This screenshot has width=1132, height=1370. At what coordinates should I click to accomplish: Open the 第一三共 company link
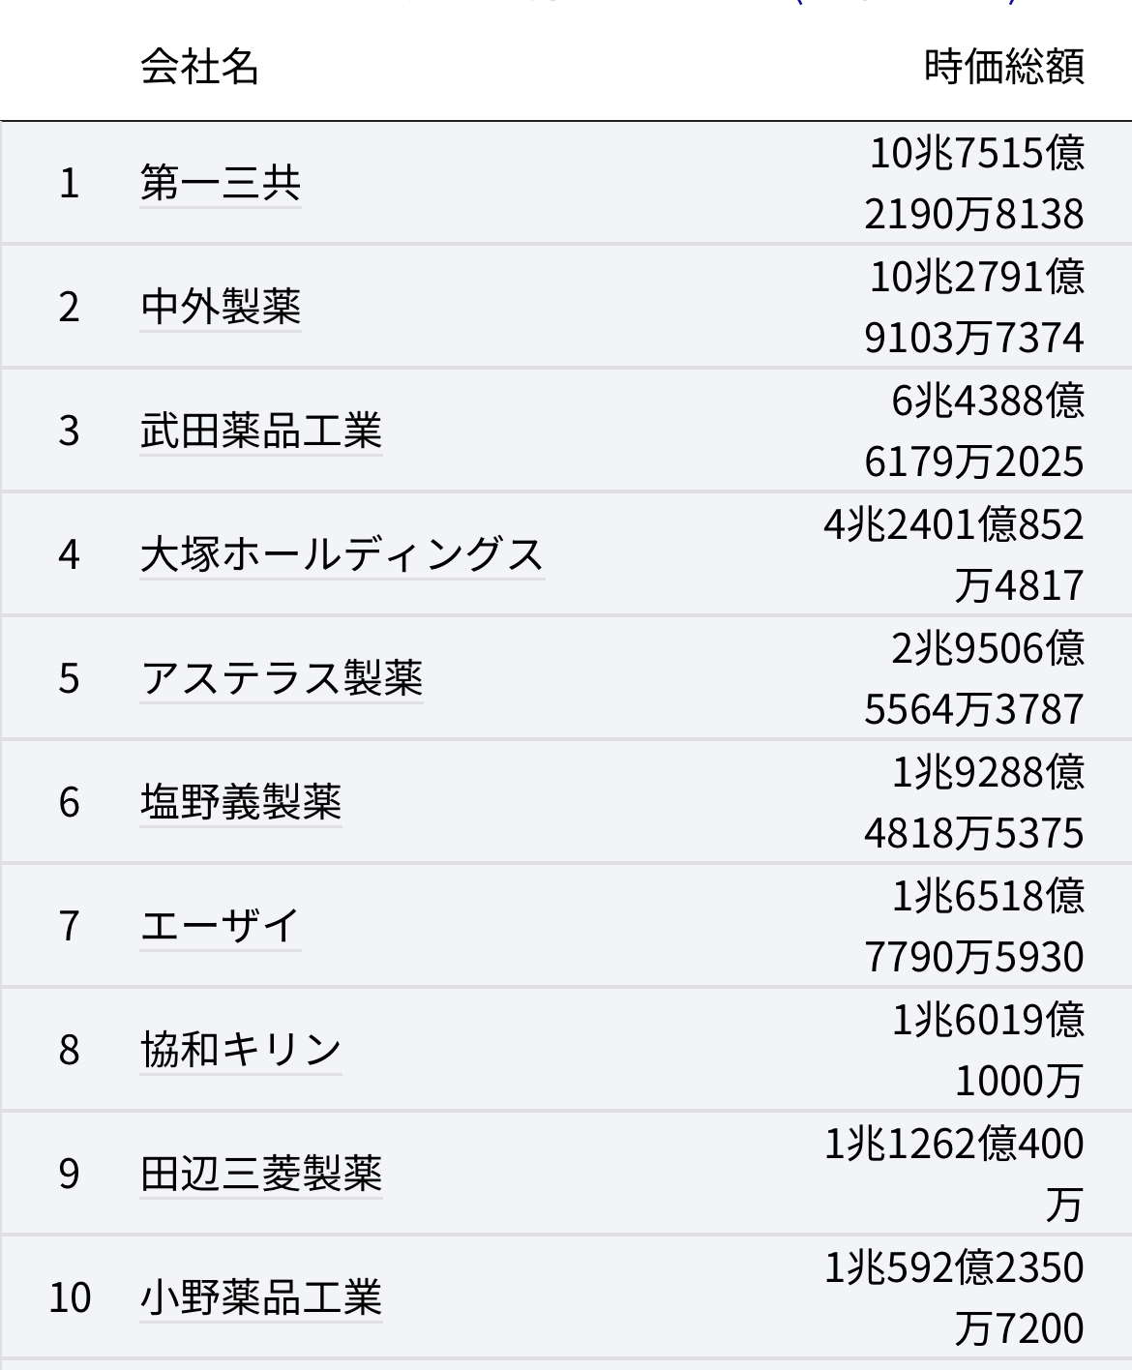(x=220, y=183)
